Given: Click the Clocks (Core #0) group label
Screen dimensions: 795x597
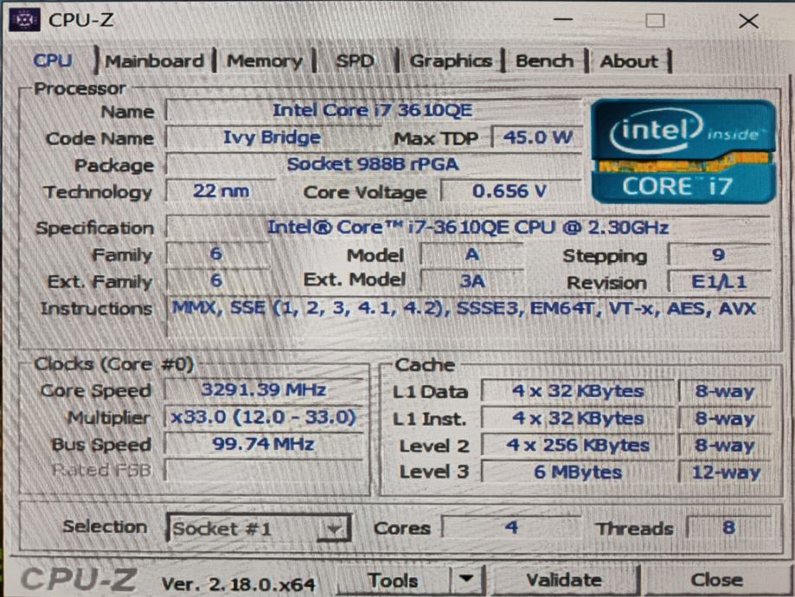Looking at the screenshot, I should coord(113,363).
